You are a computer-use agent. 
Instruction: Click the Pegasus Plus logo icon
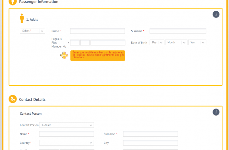tap(64, 55)
